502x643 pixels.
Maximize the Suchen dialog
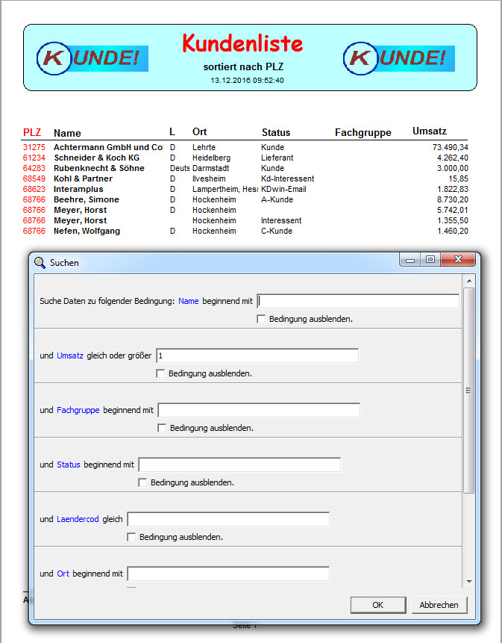click(430, 260)
